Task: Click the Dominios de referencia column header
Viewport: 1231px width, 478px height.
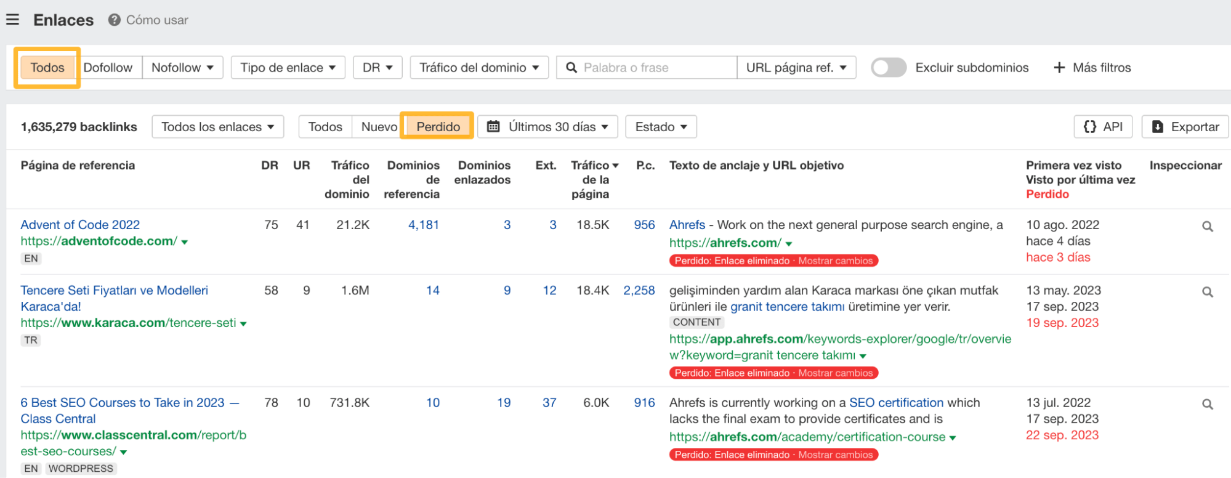Action: pyautogui.click(x=412, y=179)
